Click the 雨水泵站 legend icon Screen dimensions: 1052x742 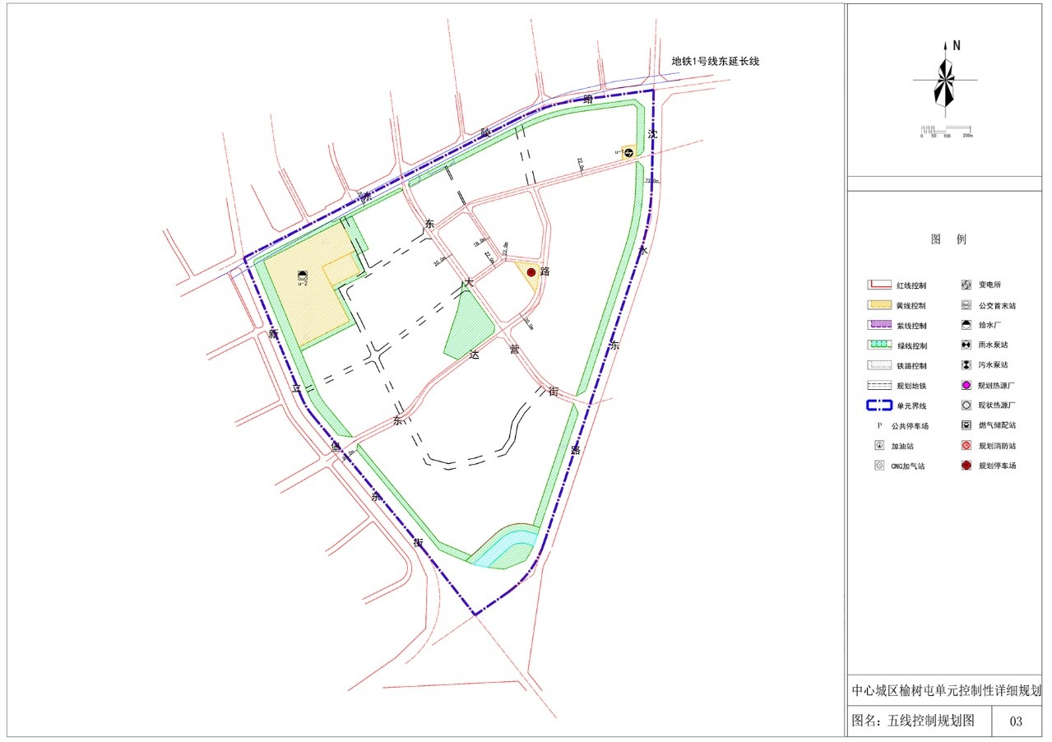point(966,345)
